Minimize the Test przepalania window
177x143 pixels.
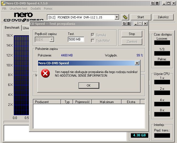coord(136,24)
